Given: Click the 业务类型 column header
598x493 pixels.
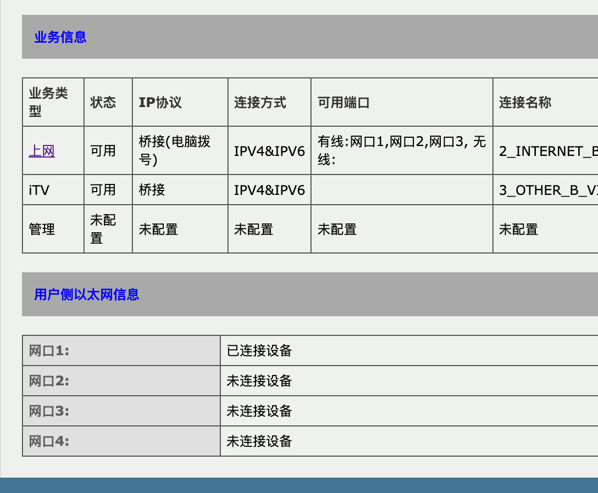Looking at the screenshot, I should click(x=48, y=102).
